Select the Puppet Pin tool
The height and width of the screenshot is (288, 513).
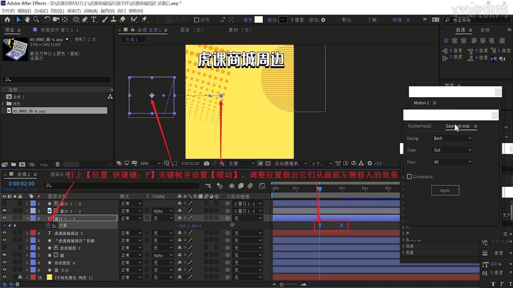[144, 19]
